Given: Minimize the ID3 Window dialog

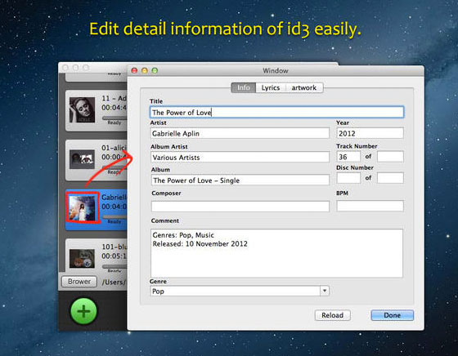Looking at the screenshot, I should coord(145,70).
